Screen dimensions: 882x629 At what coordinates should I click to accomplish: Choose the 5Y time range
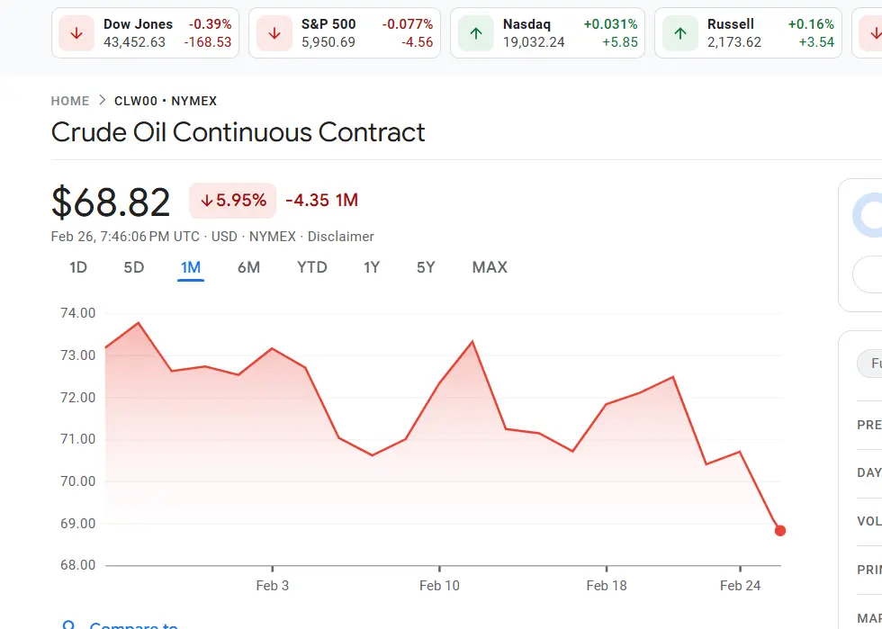tap(426, 267)
